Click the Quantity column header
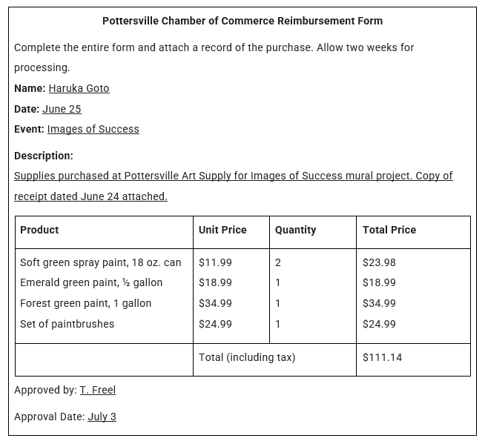The image size is (485, 441). (x=295, y=230)
